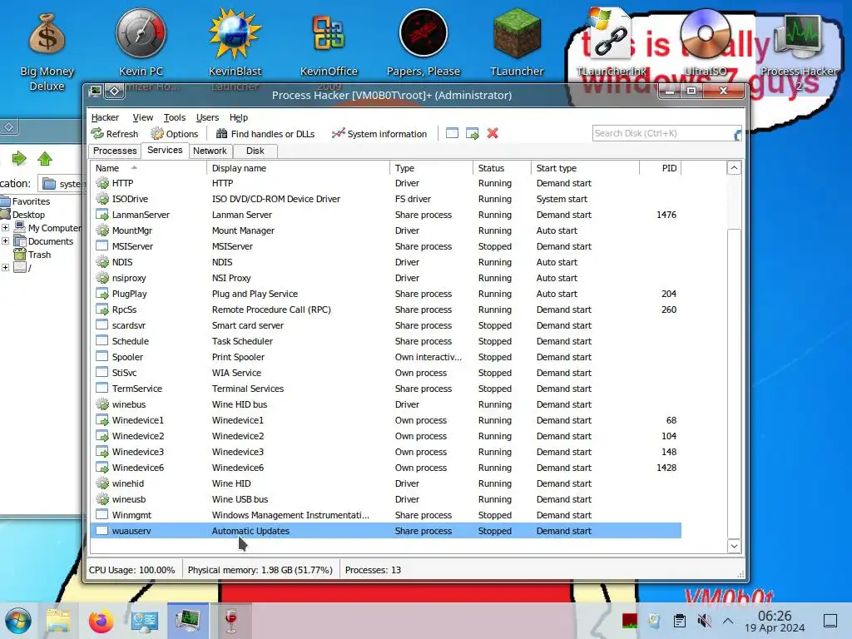852x639 pixels.
Task: Expand the root / folder in tree
Action: coord(5,267)
